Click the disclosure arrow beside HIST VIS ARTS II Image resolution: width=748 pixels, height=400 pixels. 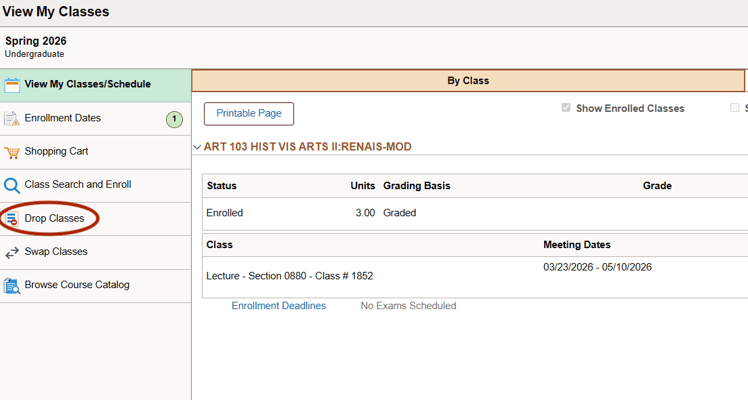click(197, 146)
